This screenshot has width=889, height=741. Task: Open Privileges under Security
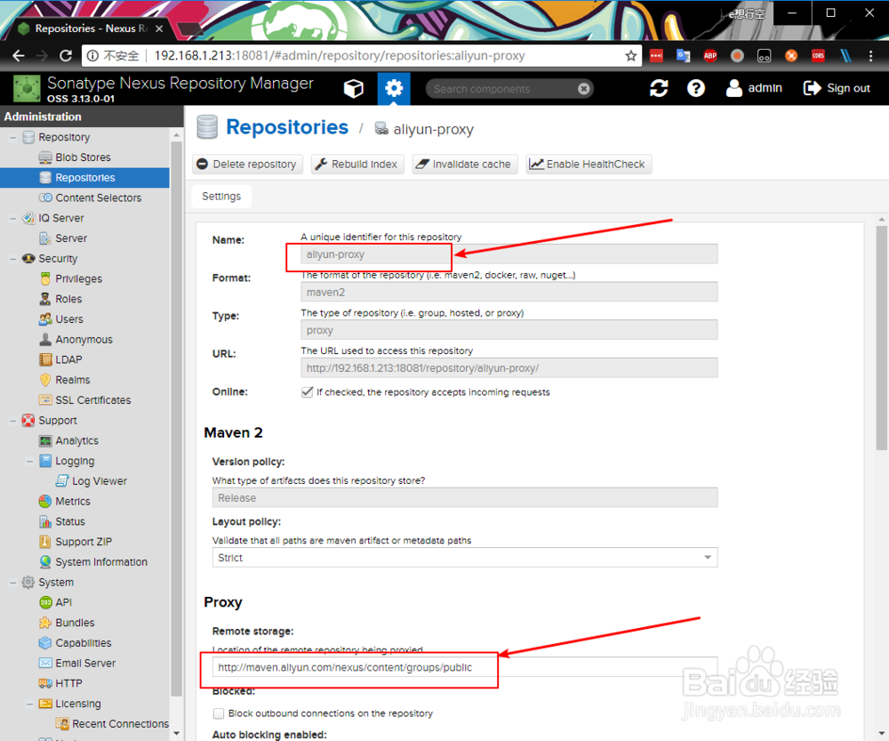[78, 278]
